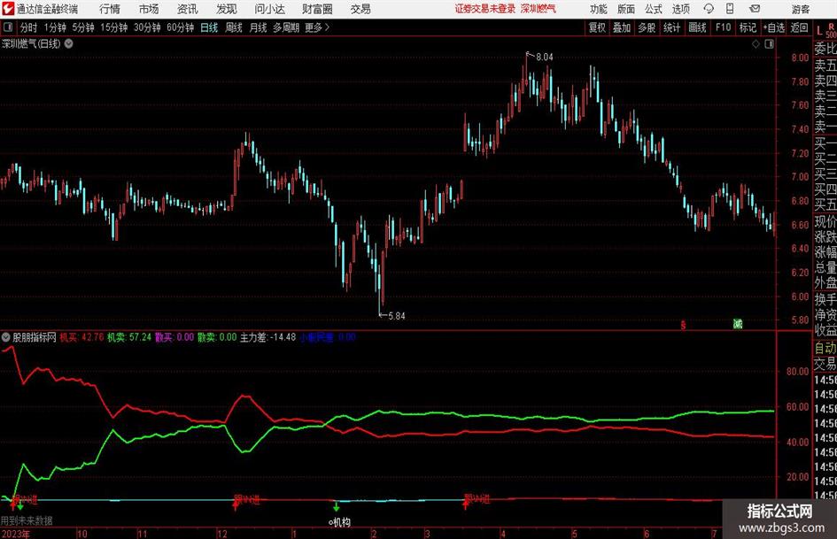Screen dimensions: 837x539
Task: Click the 机买: 42.76 indicator value
Action: 81,337
